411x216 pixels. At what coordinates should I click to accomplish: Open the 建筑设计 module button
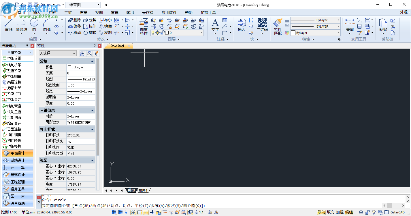(x=18, y=175)
